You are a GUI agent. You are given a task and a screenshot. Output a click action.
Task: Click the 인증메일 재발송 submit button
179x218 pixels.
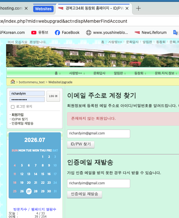tap(85, 194)
